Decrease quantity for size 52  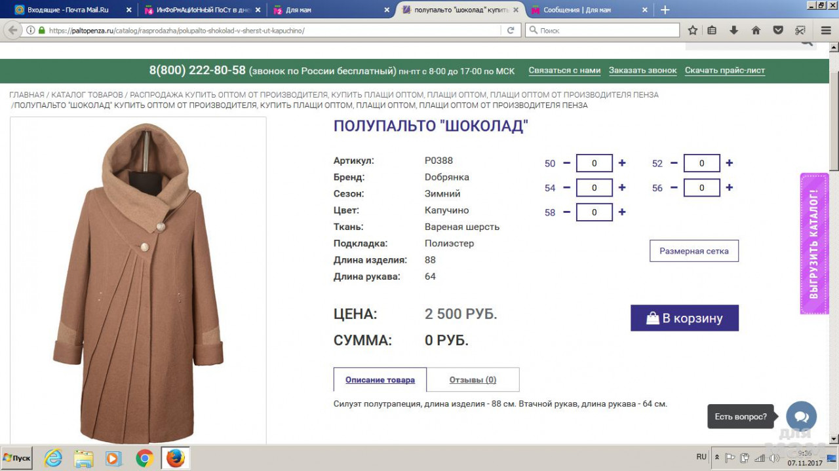pyautogui.click(x=674, y=163)
